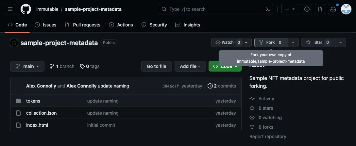The height and width of the screenshot is (146, 356).
Task: Click update naming message in the collection.json row
Action: coord(103,113)
